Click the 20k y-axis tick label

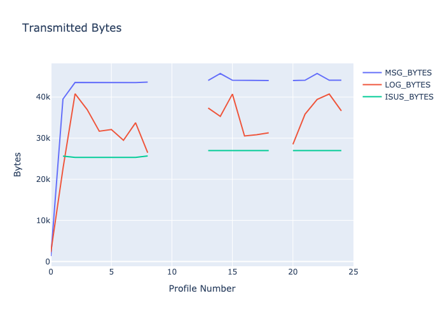pyautogui.click(x=43, y=179)
